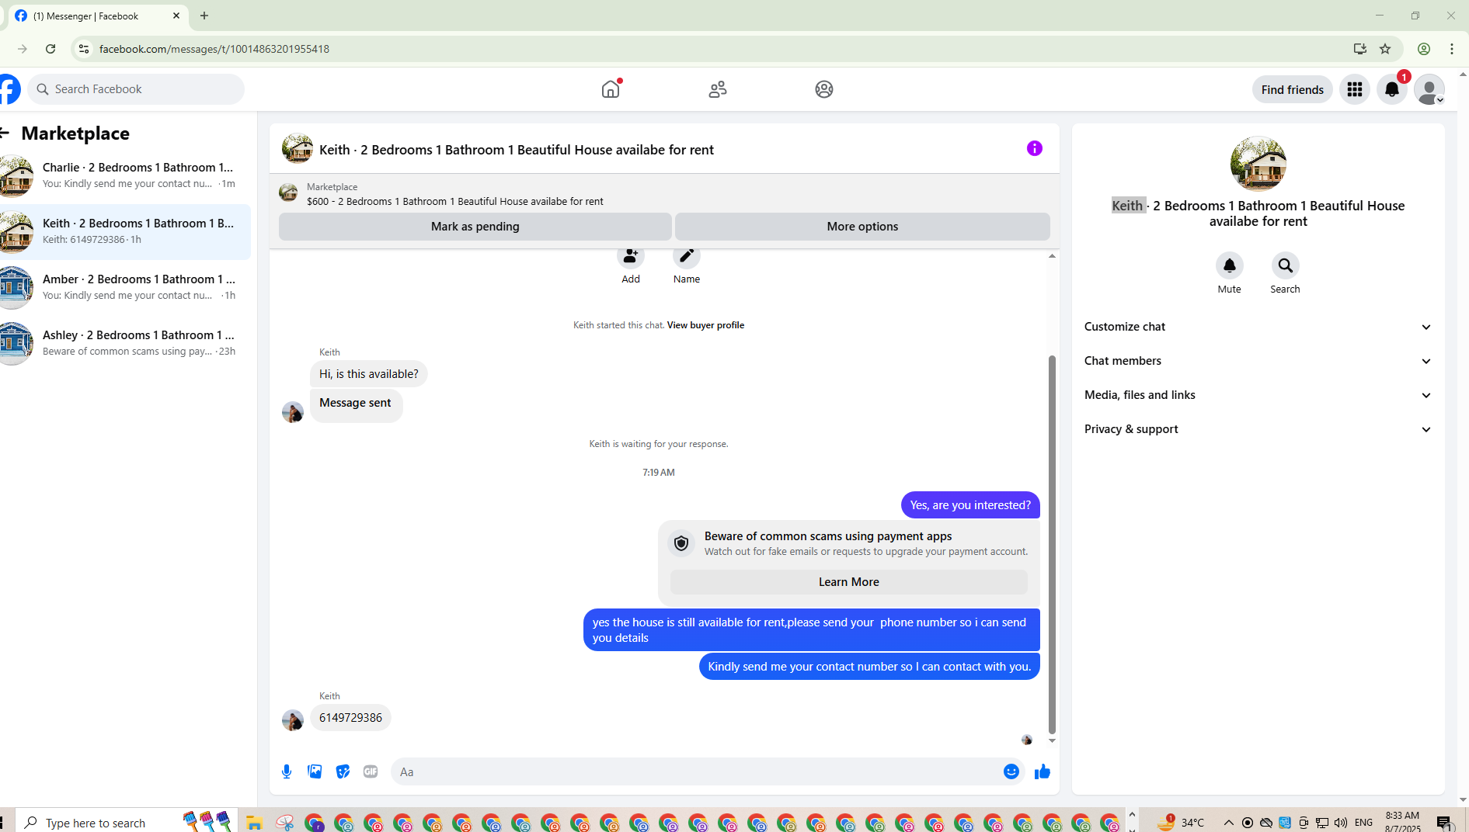The image size is (1469, 832).
Task: Send a thumbs-up like
Action: [x=1043, y=771]
